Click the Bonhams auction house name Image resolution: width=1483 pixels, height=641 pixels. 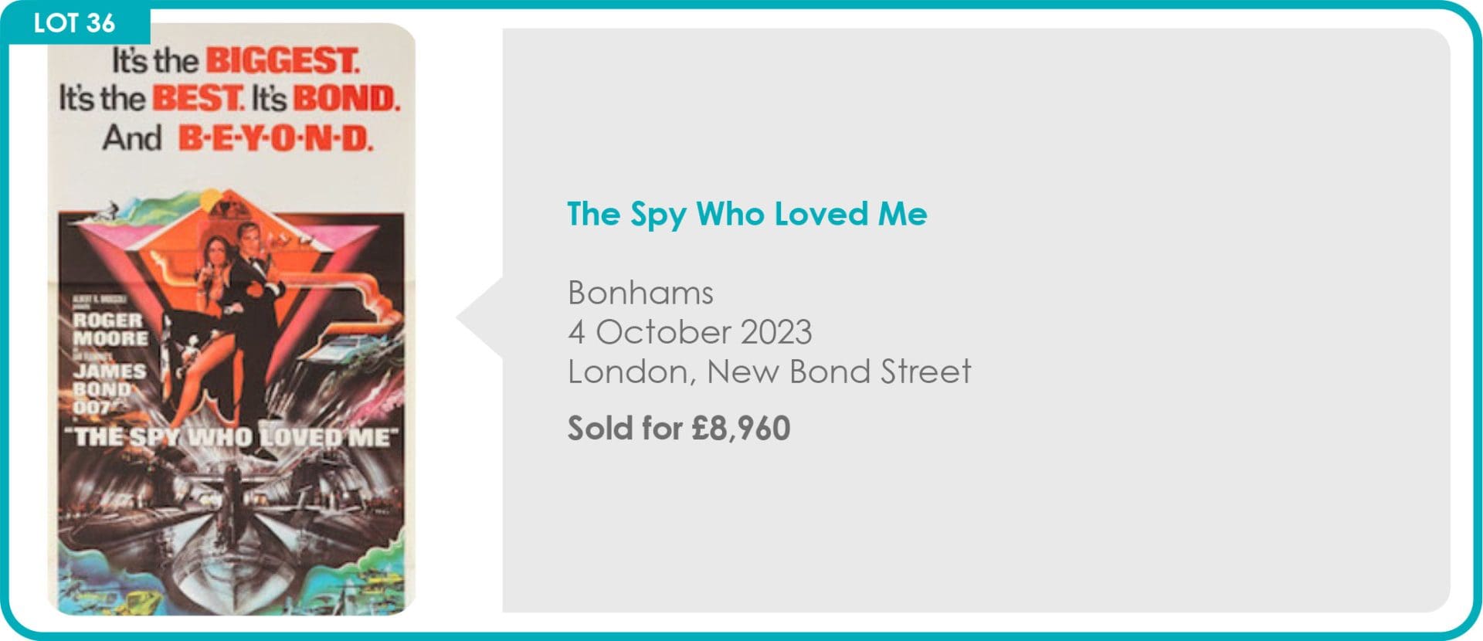[x=640, y=293]
